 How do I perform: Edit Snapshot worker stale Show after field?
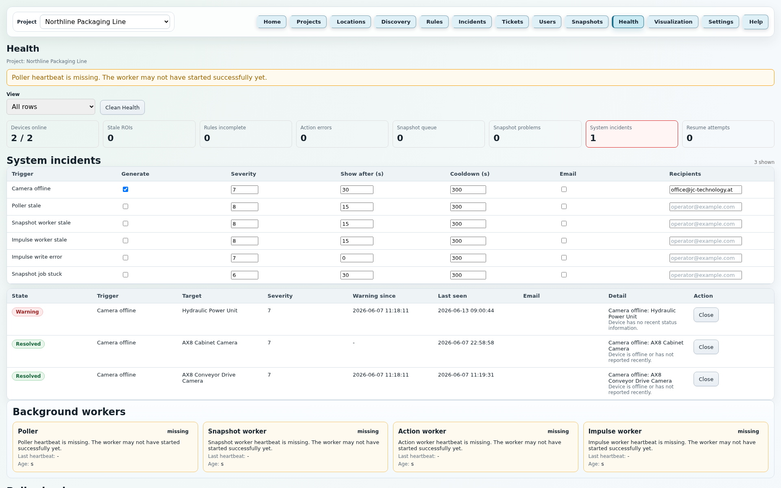coord(357,224)
